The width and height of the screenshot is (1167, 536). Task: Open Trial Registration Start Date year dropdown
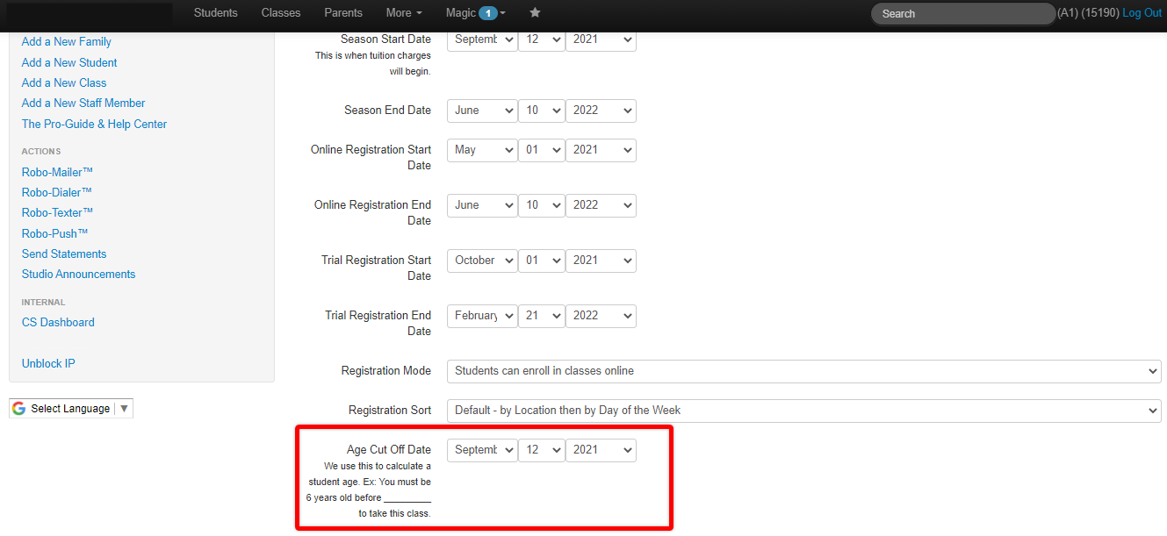tap(601, 261)
